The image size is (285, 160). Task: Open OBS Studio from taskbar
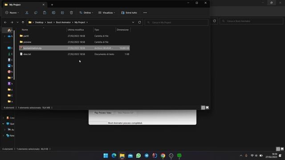[x=171, y=156]
